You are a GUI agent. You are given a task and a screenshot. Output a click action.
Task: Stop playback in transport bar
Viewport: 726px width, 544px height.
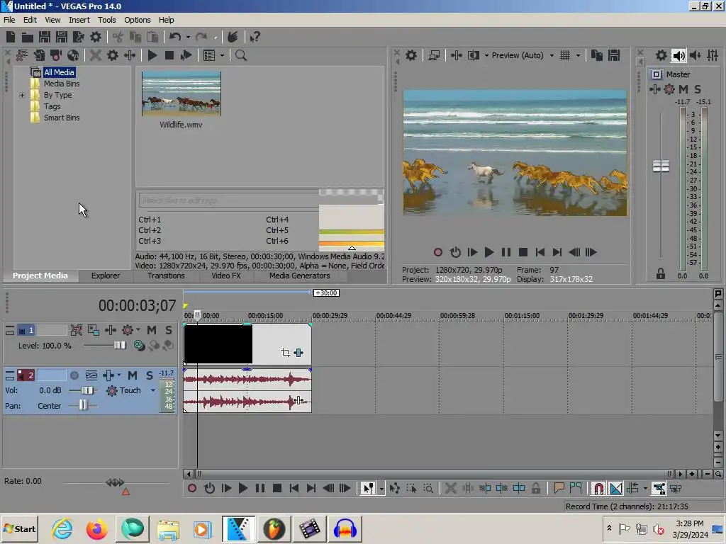tap(277, 488)
